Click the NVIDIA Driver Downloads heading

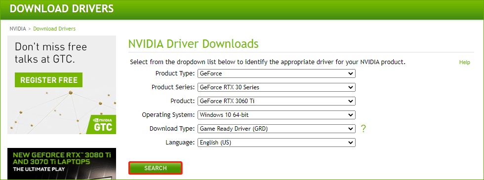click(193, 44)
